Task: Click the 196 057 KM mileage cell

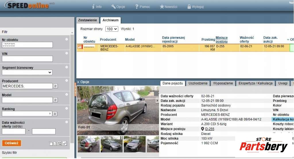Action: 207,48
